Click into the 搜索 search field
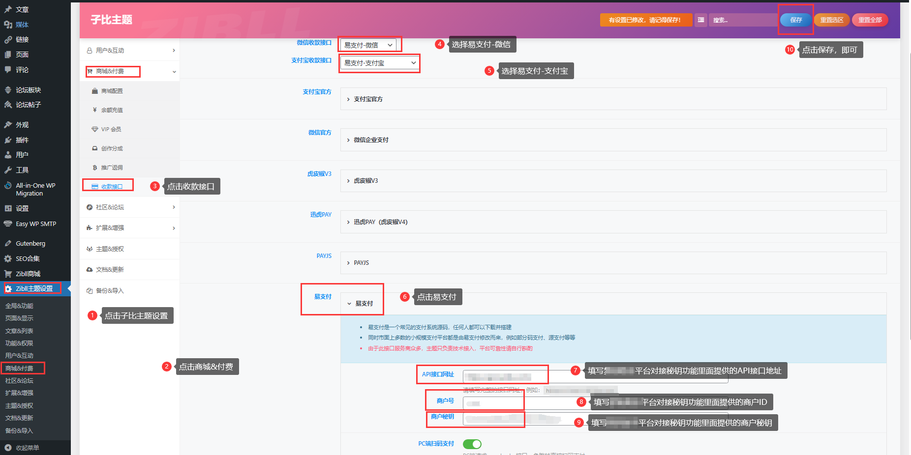 pos(743,20)
